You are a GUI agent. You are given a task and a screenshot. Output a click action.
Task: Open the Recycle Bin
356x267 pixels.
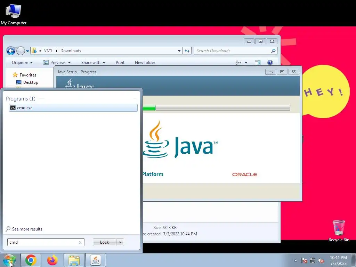point(339,231)
